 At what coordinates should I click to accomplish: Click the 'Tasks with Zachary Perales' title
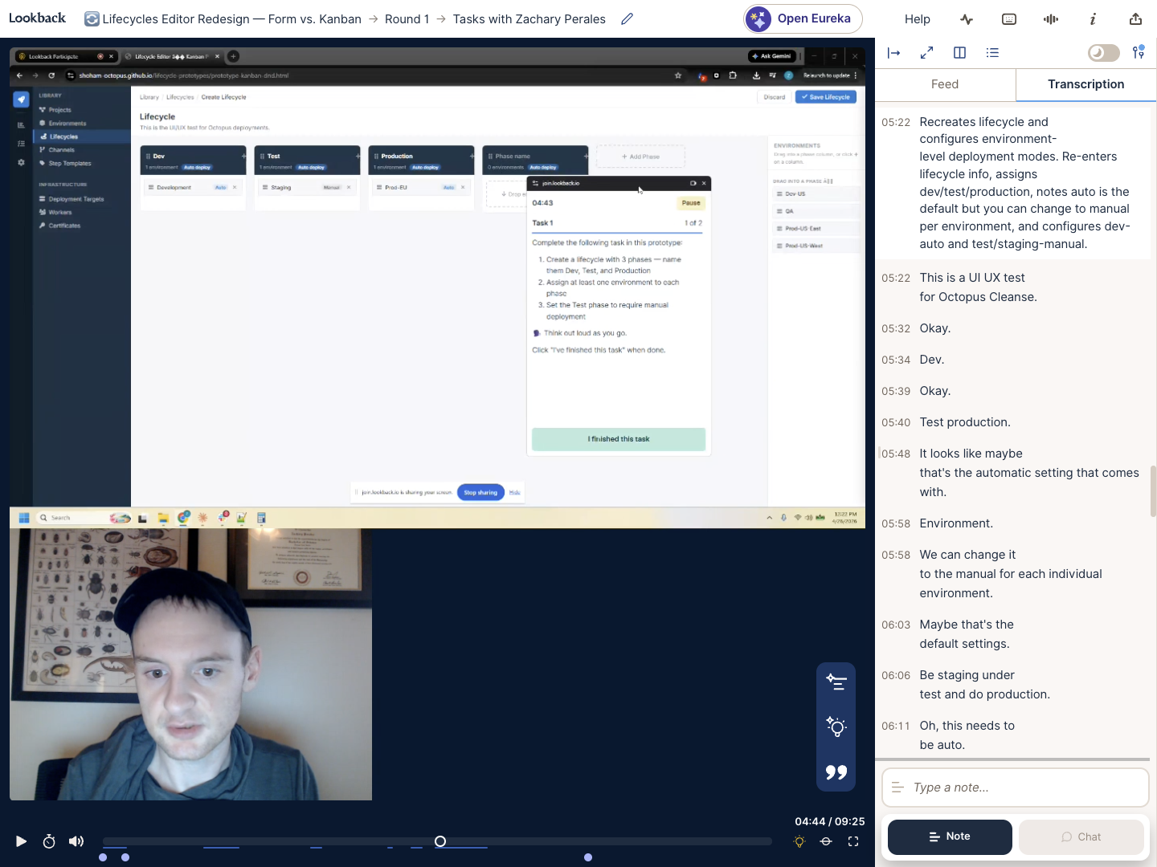(529, 19)
